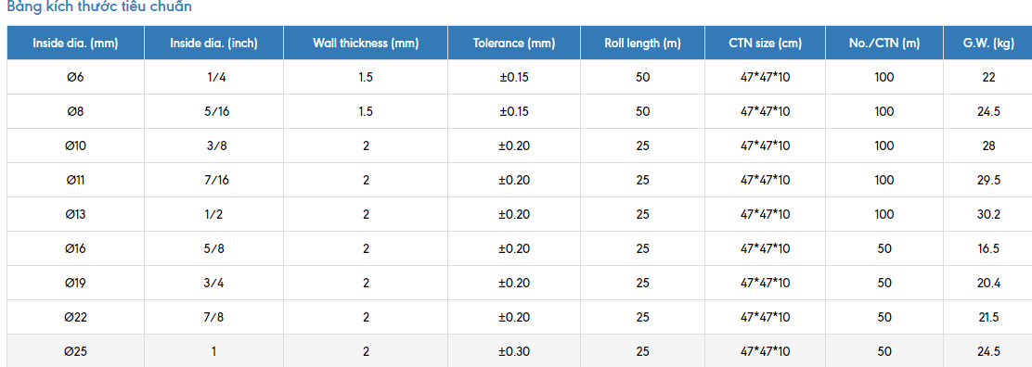Click the 'Inside dia. (mm)' column header
Image resolution: width=1032 pixels, height=367 pixels.
pyautogui.click(x=76, y=44)
